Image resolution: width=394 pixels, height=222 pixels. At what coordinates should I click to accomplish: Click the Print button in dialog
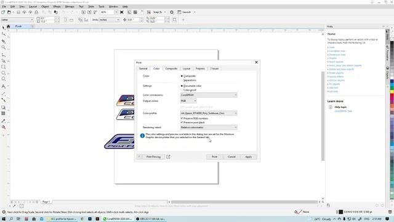point(214,157)
